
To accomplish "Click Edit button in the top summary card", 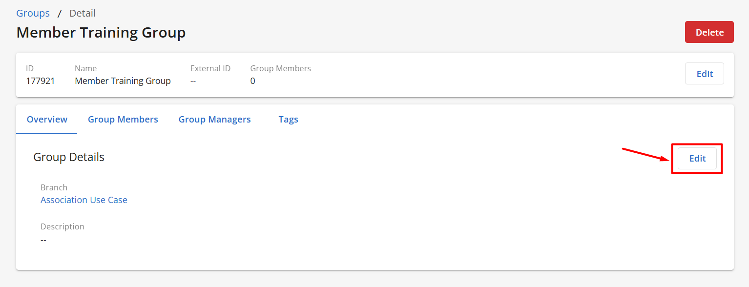I will pos(704,74).
